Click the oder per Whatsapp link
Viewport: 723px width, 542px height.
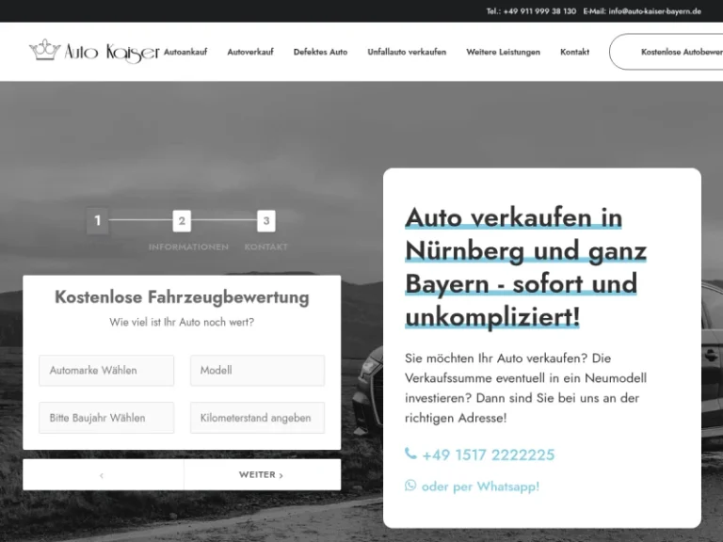click(x=480, y=486)
